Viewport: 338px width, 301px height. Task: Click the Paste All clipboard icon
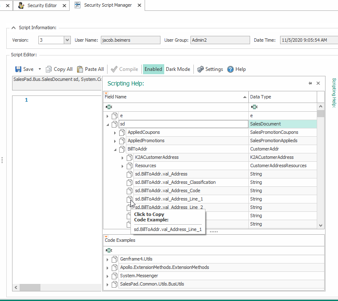click(x=80, y=69)
